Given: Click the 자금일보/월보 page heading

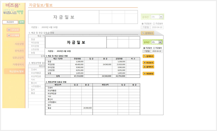Looking at the screenshot, I should coord(40,5).
